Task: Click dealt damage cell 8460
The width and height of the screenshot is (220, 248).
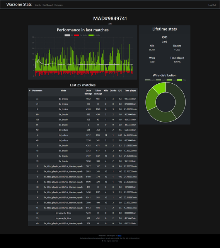Action: [88, 177]
